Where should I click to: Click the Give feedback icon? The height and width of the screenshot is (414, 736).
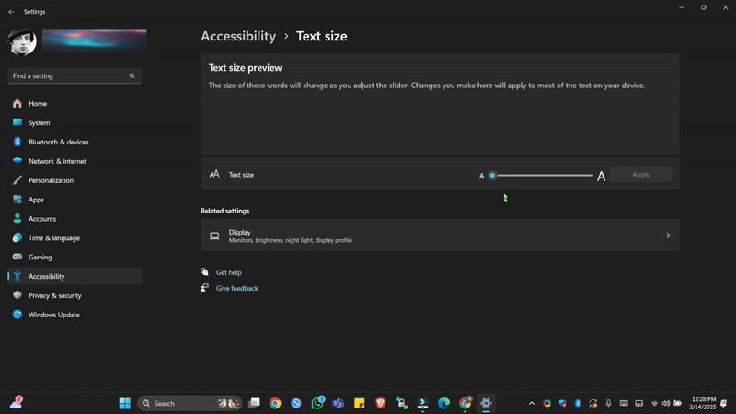[204, 288]
